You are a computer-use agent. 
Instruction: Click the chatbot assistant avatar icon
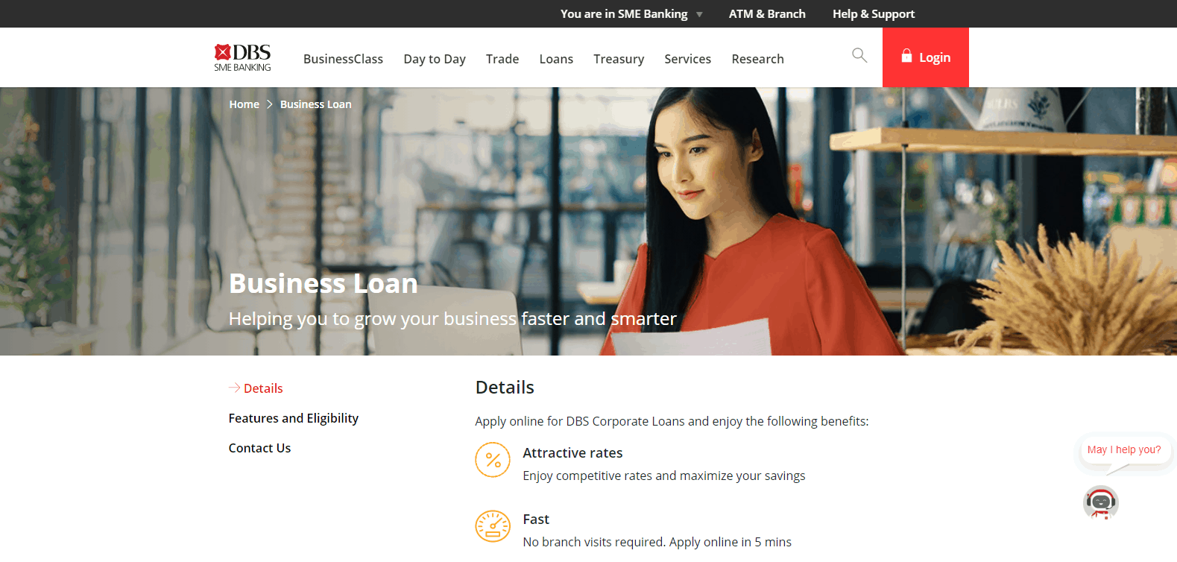1100,502
